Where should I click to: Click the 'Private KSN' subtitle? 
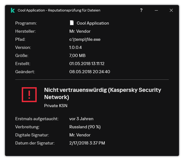click(x=56, y=106)
